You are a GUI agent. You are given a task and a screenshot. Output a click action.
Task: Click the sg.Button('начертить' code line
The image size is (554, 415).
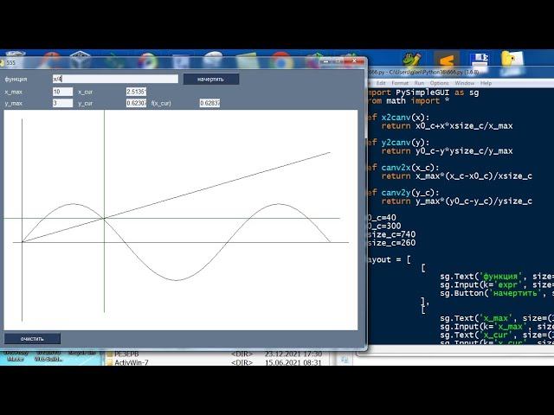click(x=497, y=293)
